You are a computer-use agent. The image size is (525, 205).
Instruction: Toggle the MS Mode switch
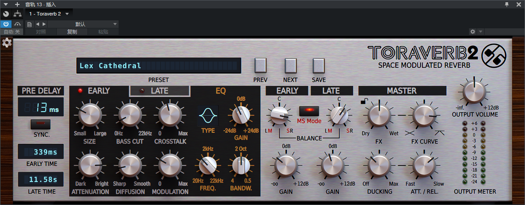click(309, 111)
